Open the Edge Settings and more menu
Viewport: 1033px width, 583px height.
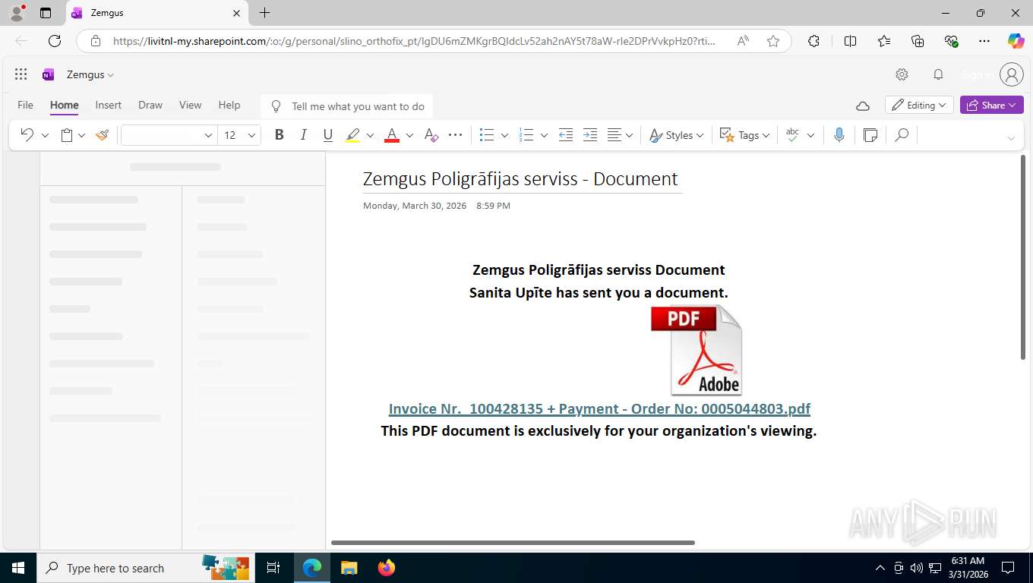pyautogui.click(x=984, y=41)
